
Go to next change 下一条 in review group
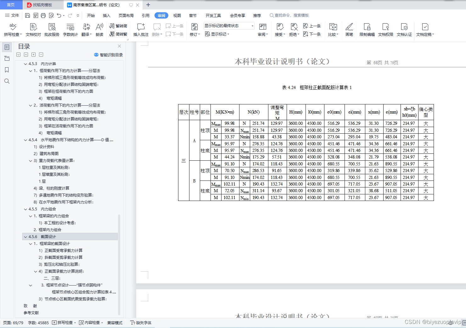point(312,34)
